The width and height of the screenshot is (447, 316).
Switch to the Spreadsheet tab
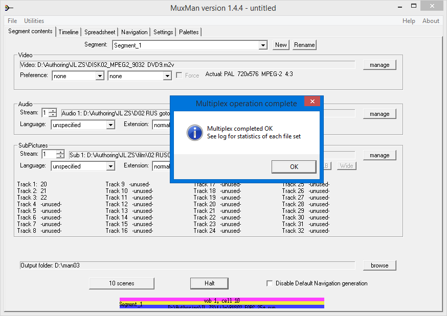click(100, 32)
